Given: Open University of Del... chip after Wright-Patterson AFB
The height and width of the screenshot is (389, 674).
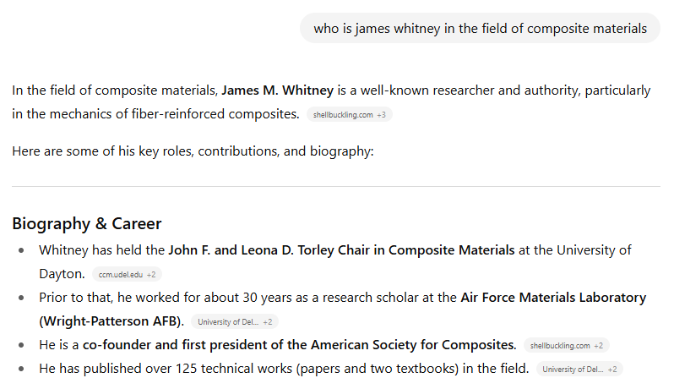Looking at the screenshot, I should [234, 322].
